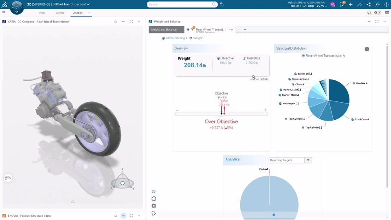Open ENOVIA widget menu chevron

coord(139,216)
